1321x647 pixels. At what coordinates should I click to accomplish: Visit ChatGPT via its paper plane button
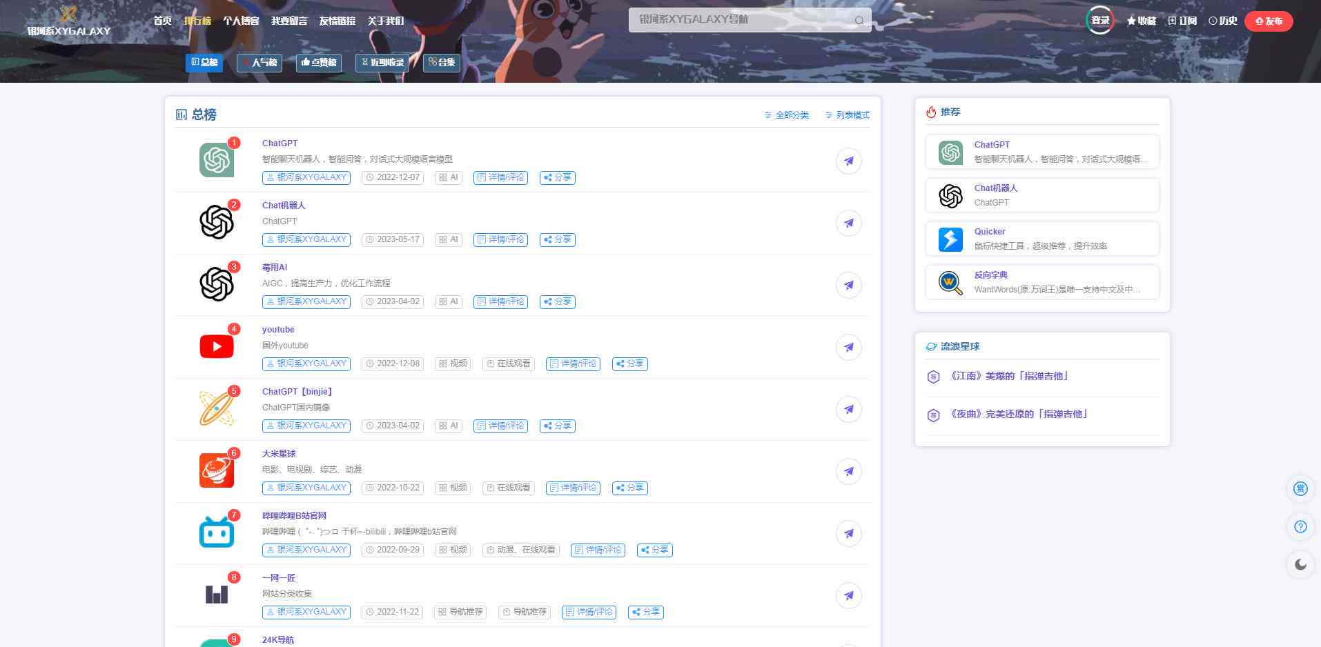click(849, 161)
